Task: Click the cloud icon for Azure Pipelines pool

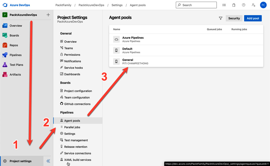Action: click(116, 39)
